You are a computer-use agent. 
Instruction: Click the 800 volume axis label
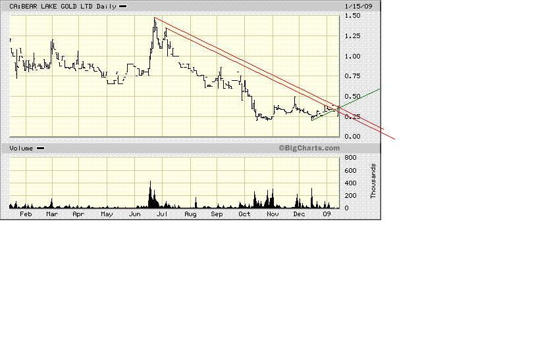click(350, 158)
